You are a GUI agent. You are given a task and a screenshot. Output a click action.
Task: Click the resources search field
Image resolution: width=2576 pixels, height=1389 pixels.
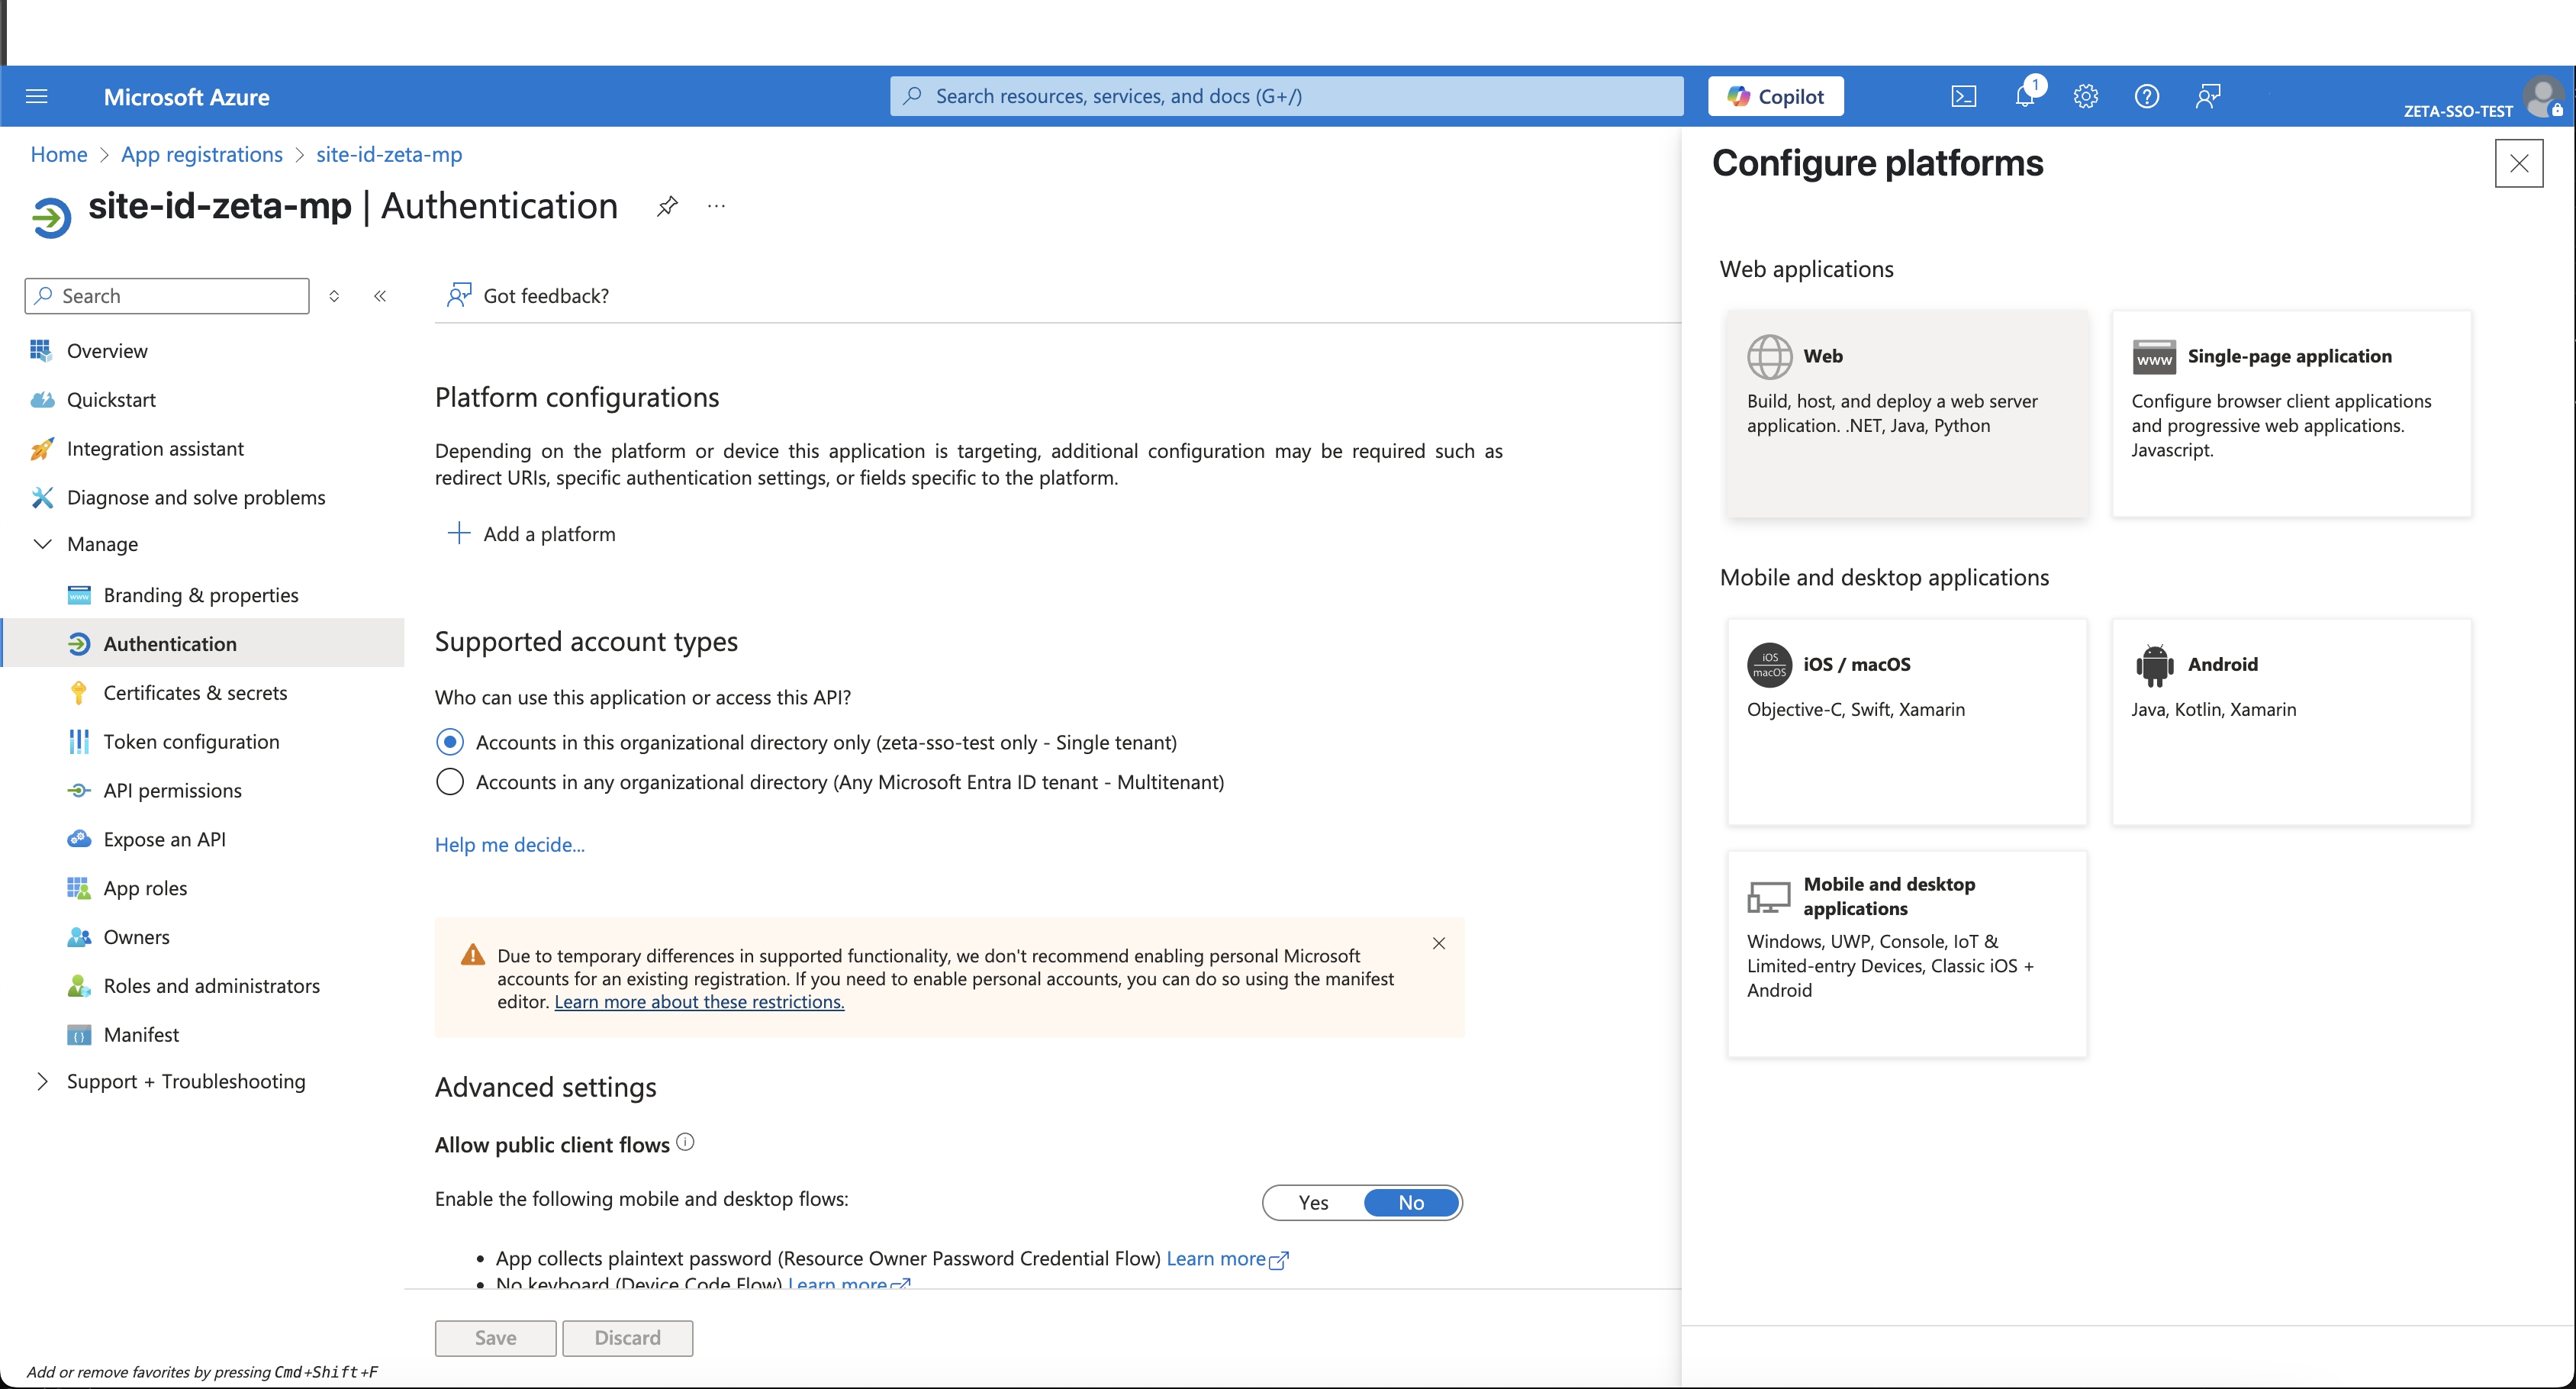point(1284,95)
